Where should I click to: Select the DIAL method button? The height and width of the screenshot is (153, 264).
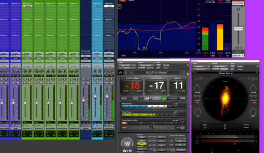point(141,144)
